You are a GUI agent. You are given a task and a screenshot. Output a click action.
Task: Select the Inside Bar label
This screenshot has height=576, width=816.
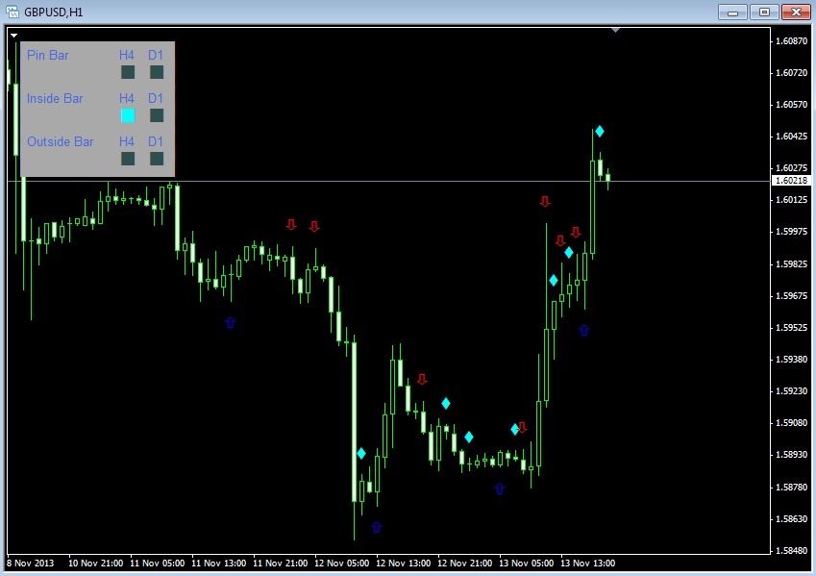pyautogui.click(x=55, y=98)
